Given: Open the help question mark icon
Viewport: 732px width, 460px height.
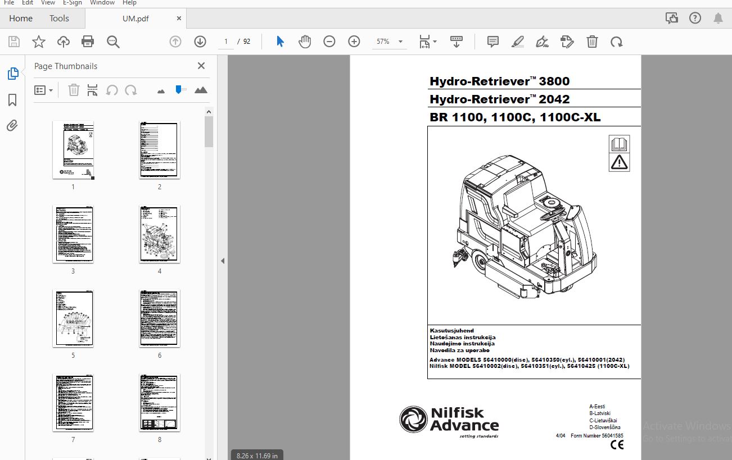Looking at the screenshot, I should click(695, 18).
